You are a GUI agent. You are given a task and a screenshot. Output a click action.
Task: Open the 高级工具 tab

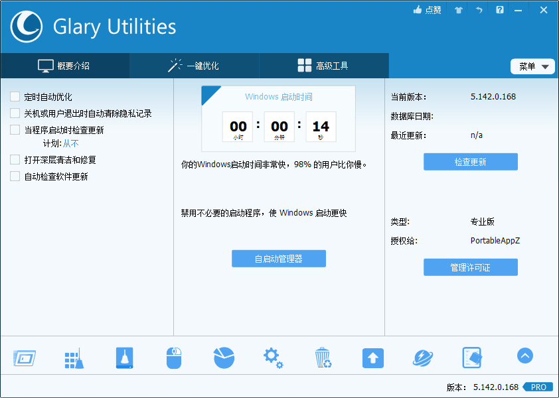[x=323, y=66]
